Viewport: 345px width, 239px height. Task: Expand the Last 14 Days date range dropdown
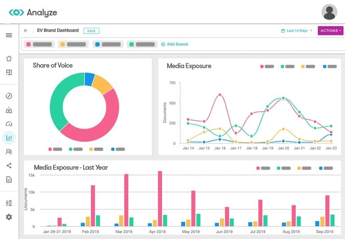tap(296, 31)
